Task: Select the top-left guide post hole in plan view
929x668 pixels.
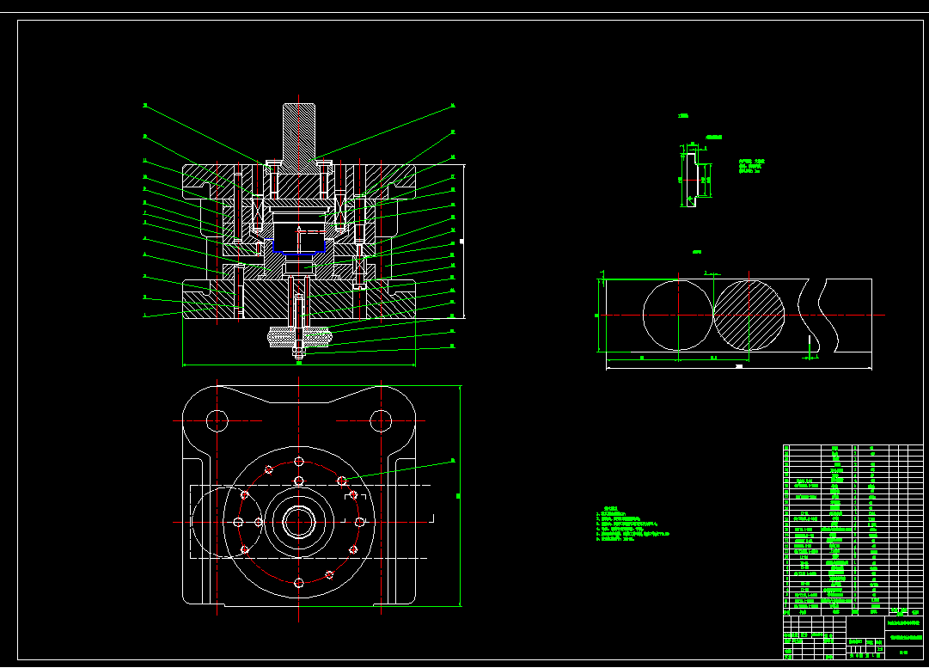Action: [x=217, y=421]
